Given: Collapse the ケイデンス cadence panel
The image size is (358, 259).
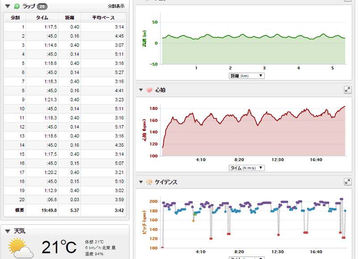Looking at the screenshot, I should pyautogui.click(x=142, y=182).
